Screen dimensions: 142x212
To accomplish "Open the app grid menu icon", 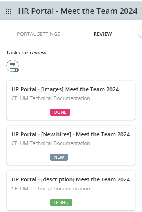I will [9, 11].
